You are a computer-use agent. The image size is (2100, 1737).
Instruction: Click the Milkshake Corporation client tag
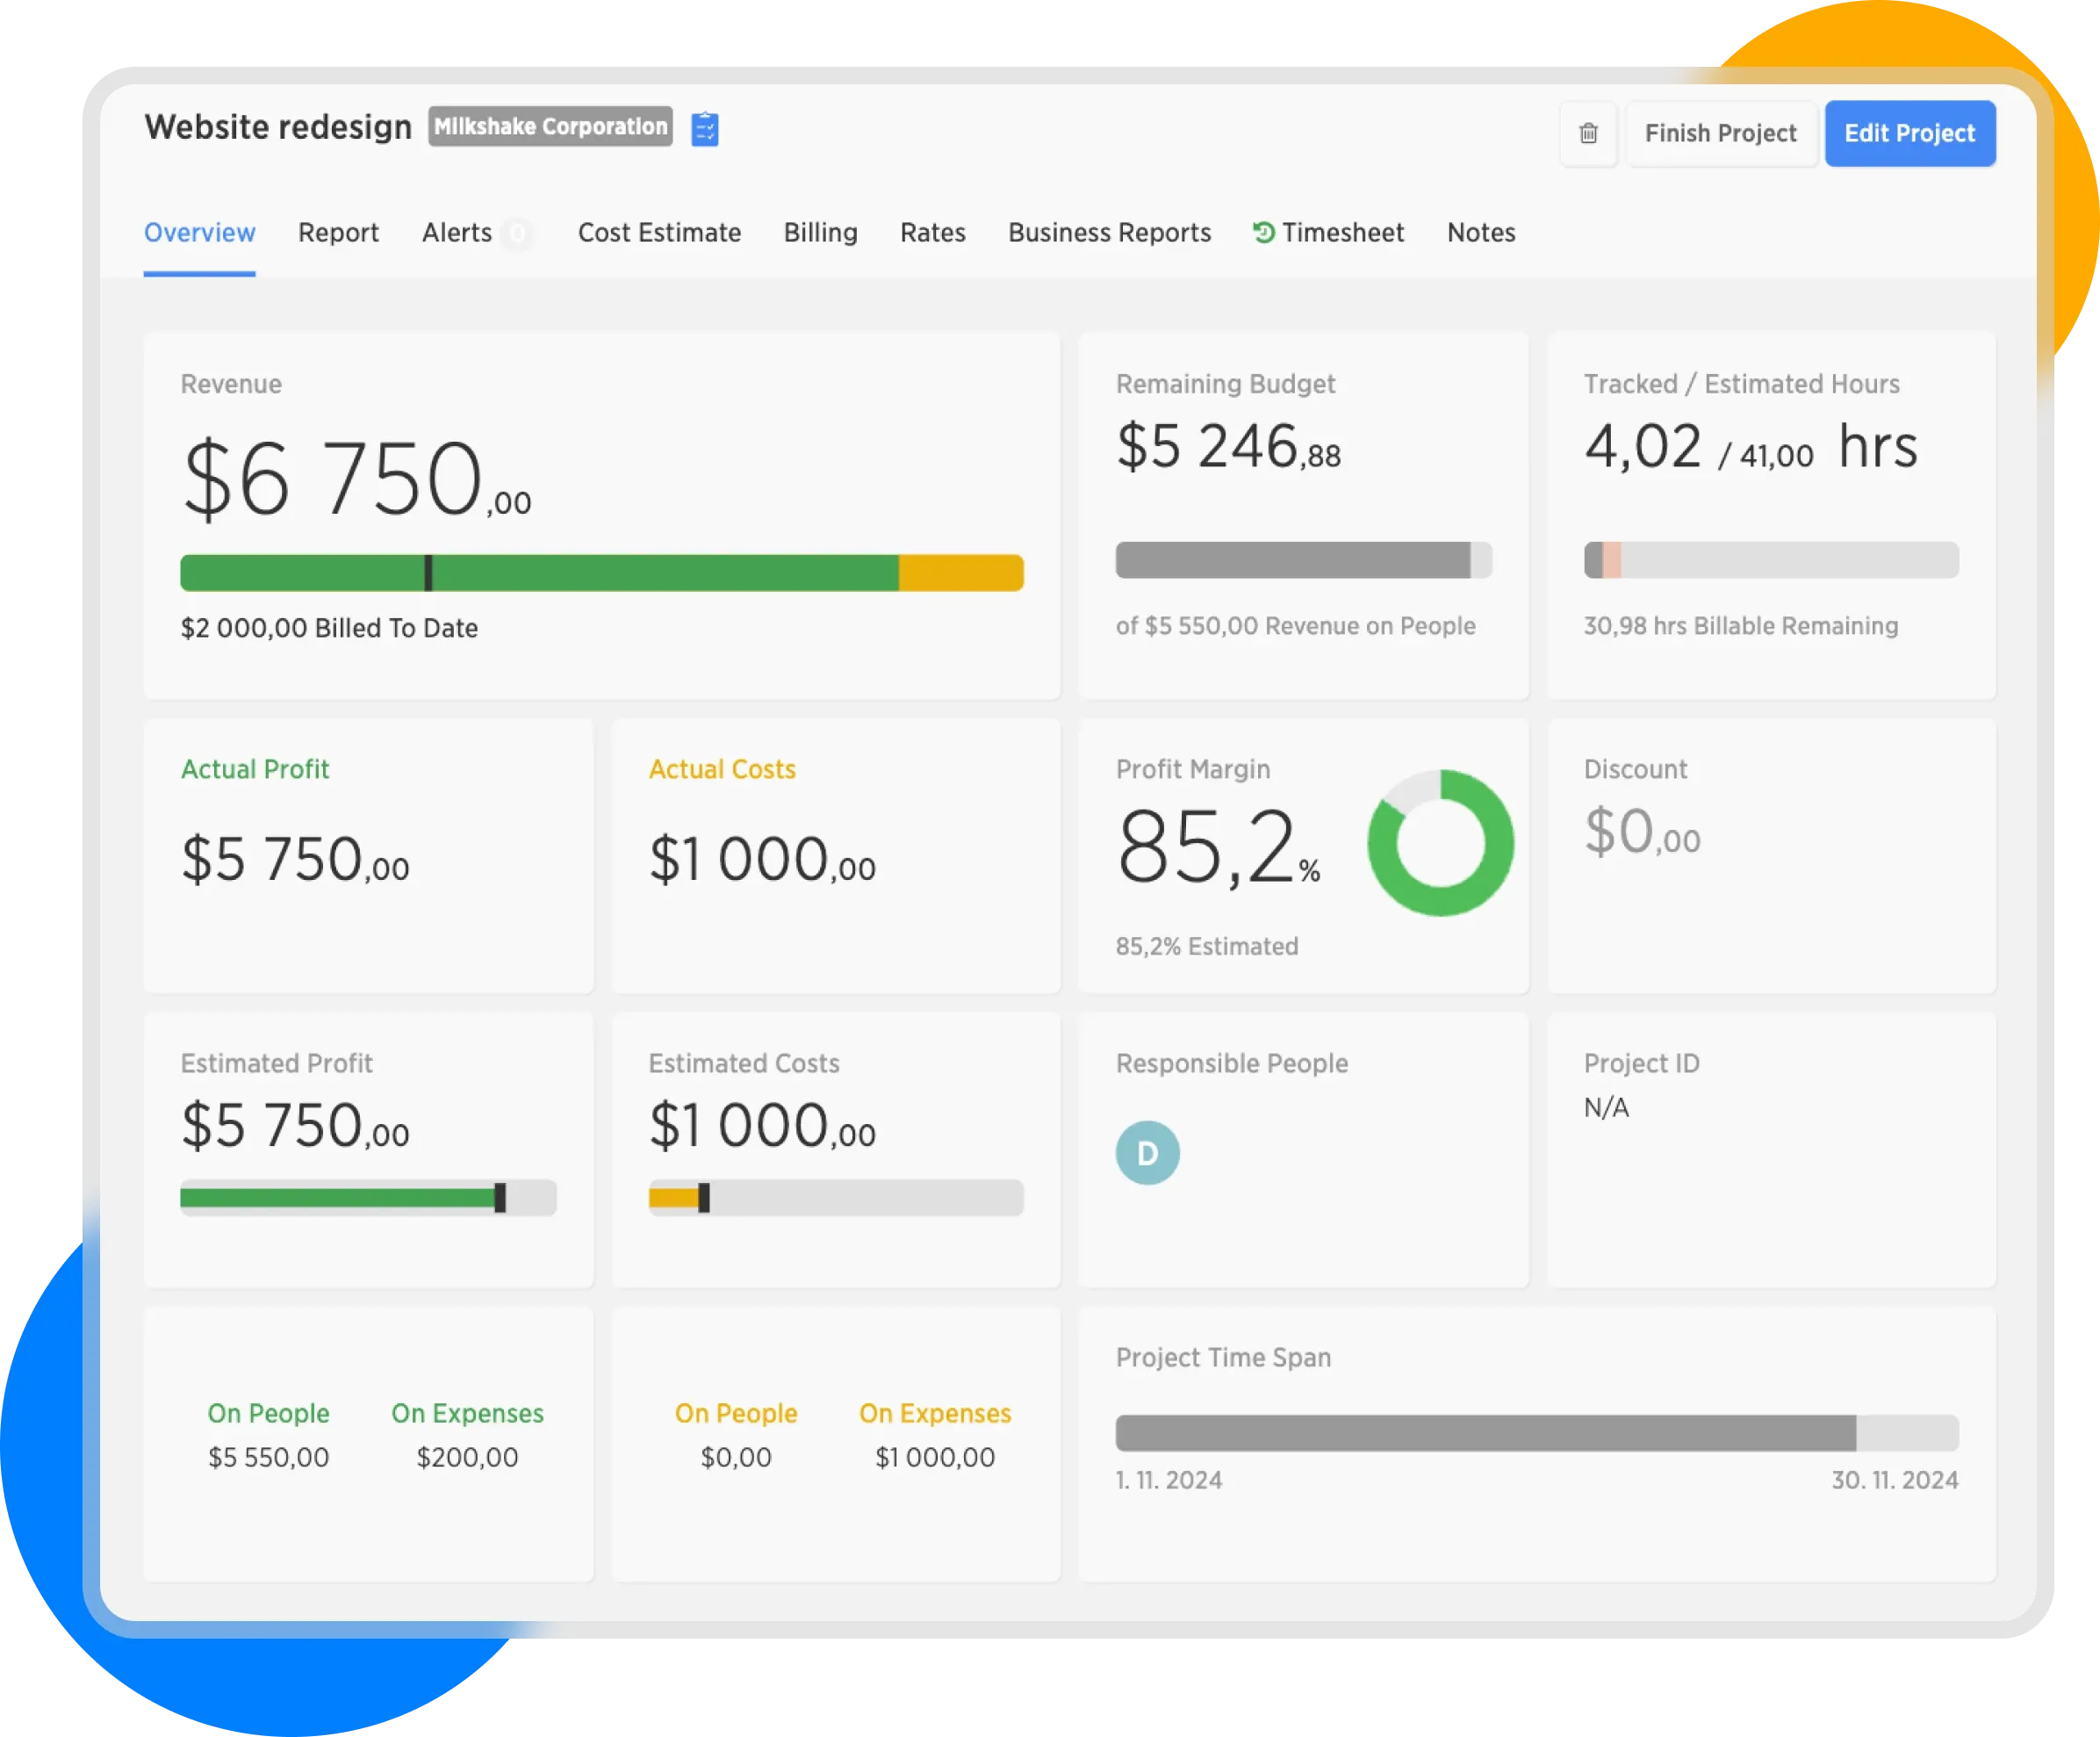pos(550,127)
